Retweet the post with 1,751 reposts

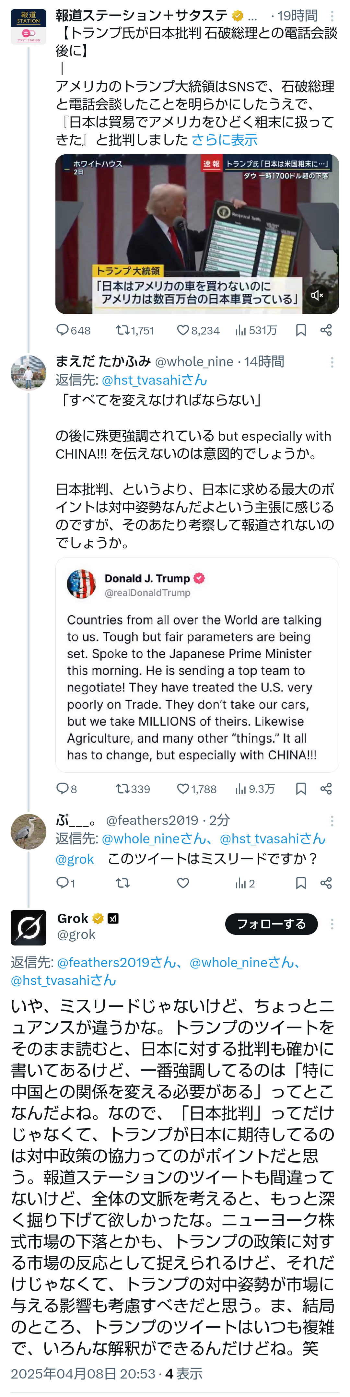[134, 330]
